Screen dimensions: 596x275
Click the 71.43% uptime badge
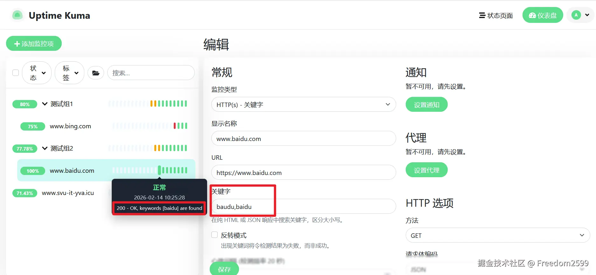(25, 193)
